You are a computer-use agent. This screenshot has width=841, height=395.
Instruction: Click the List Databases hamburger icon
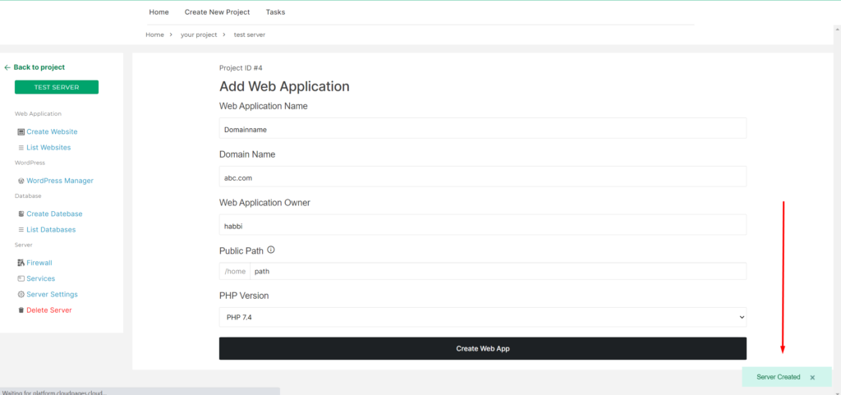(x=21, y=230)
